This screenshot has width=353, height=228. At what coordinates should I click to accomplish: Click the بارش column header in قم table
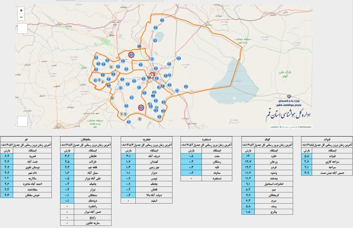tap(7, 151)
